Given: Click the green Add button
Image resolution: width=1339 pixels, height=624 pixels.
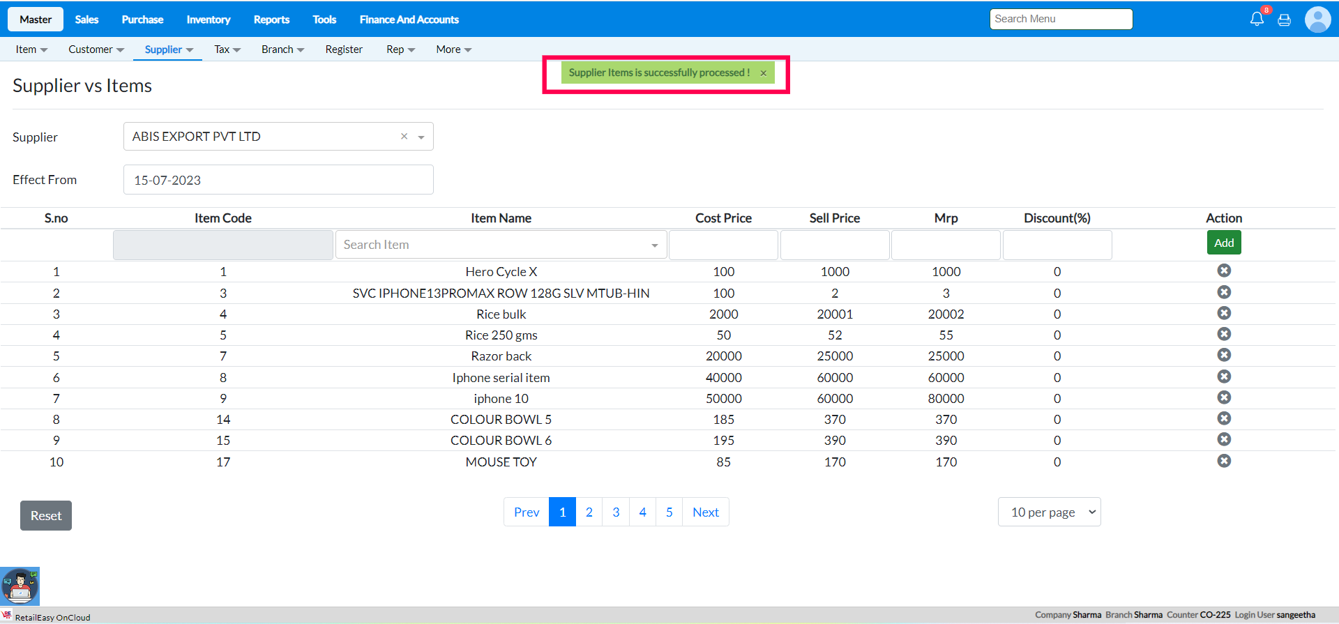Looking at the screenshot, I should 1224,243.
